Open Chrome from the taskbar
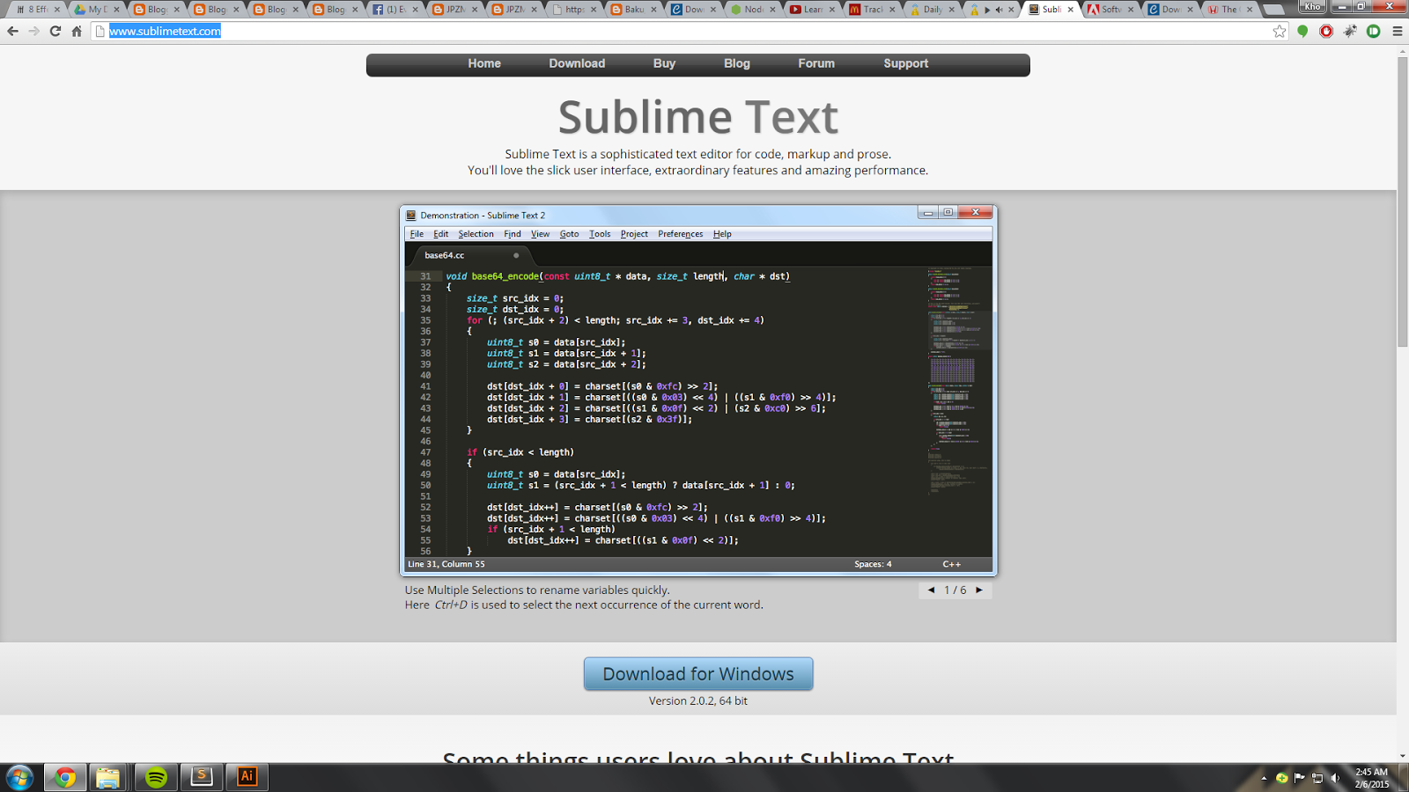 65,777
